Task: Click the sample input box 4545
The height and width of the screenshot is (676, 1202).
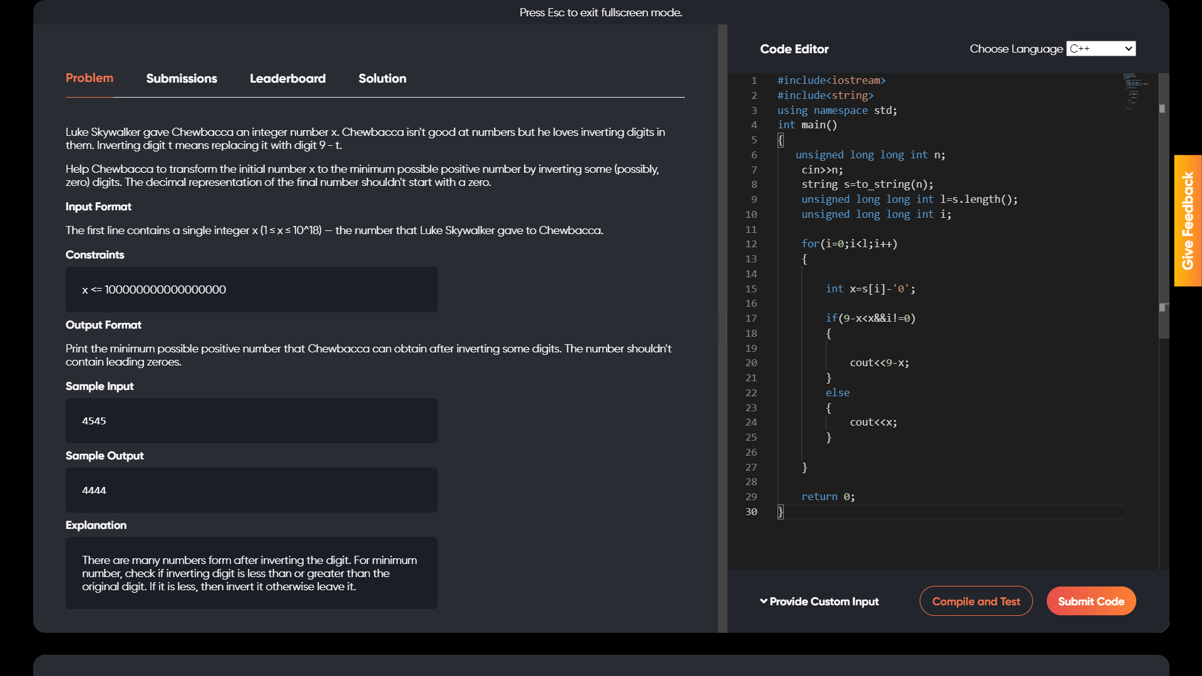Action: [251, 421]
